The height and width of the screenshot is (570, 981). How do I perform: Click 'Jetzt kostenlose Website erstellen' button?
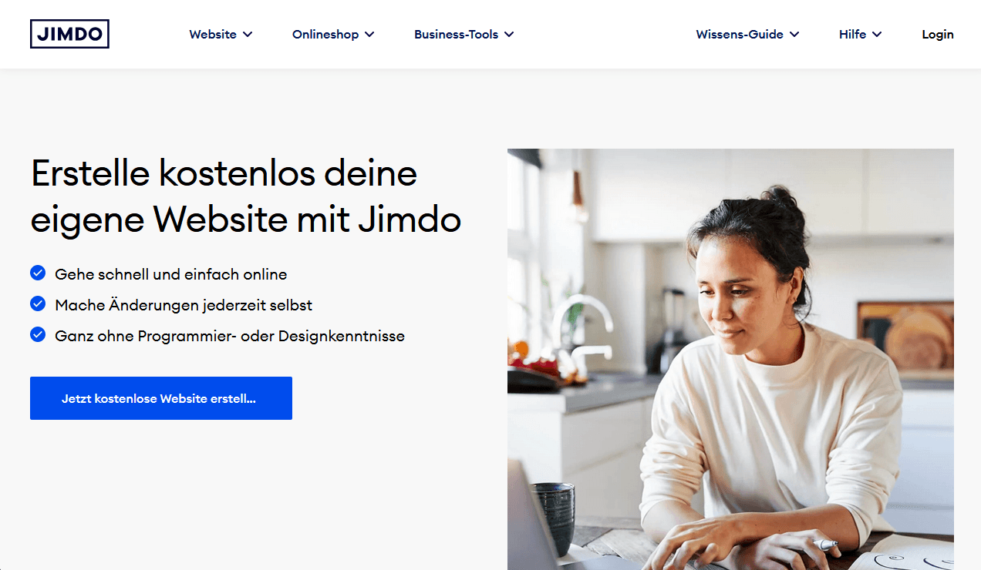tap(161, 398)
